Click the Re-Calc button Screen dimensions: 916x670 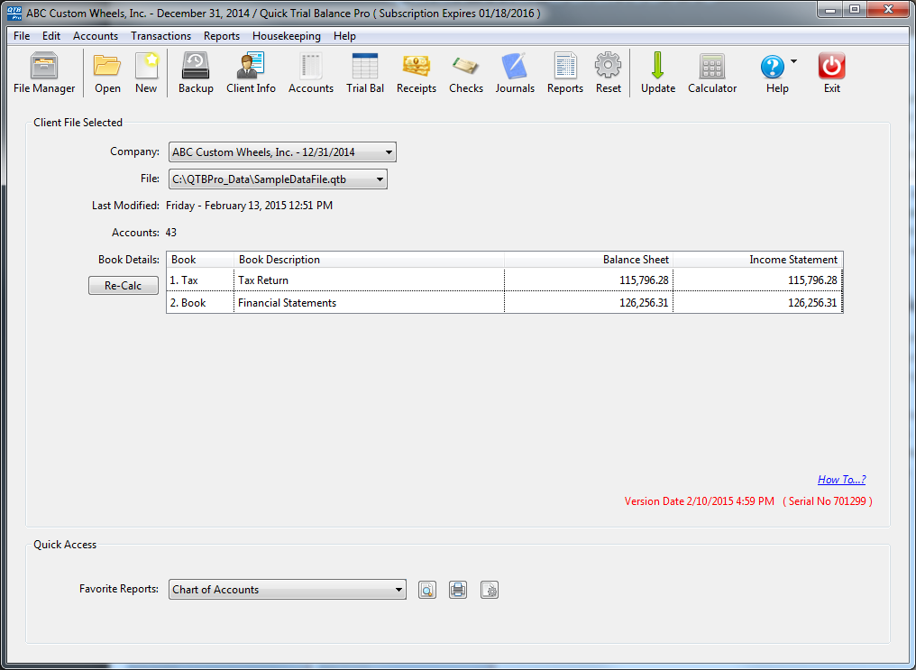pyautogui.click(x=124, y=286)
